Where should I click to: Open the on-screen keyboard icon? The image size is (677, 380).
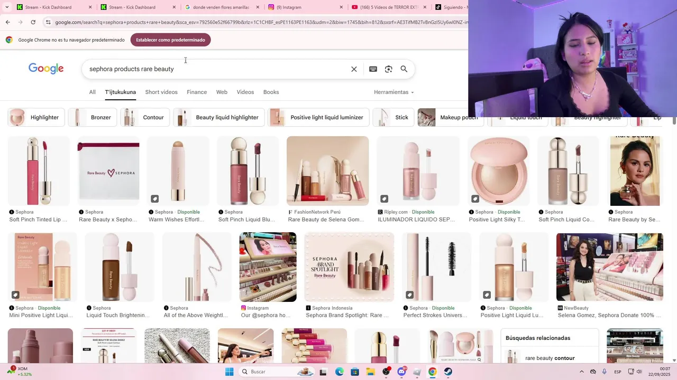point(373,69)
